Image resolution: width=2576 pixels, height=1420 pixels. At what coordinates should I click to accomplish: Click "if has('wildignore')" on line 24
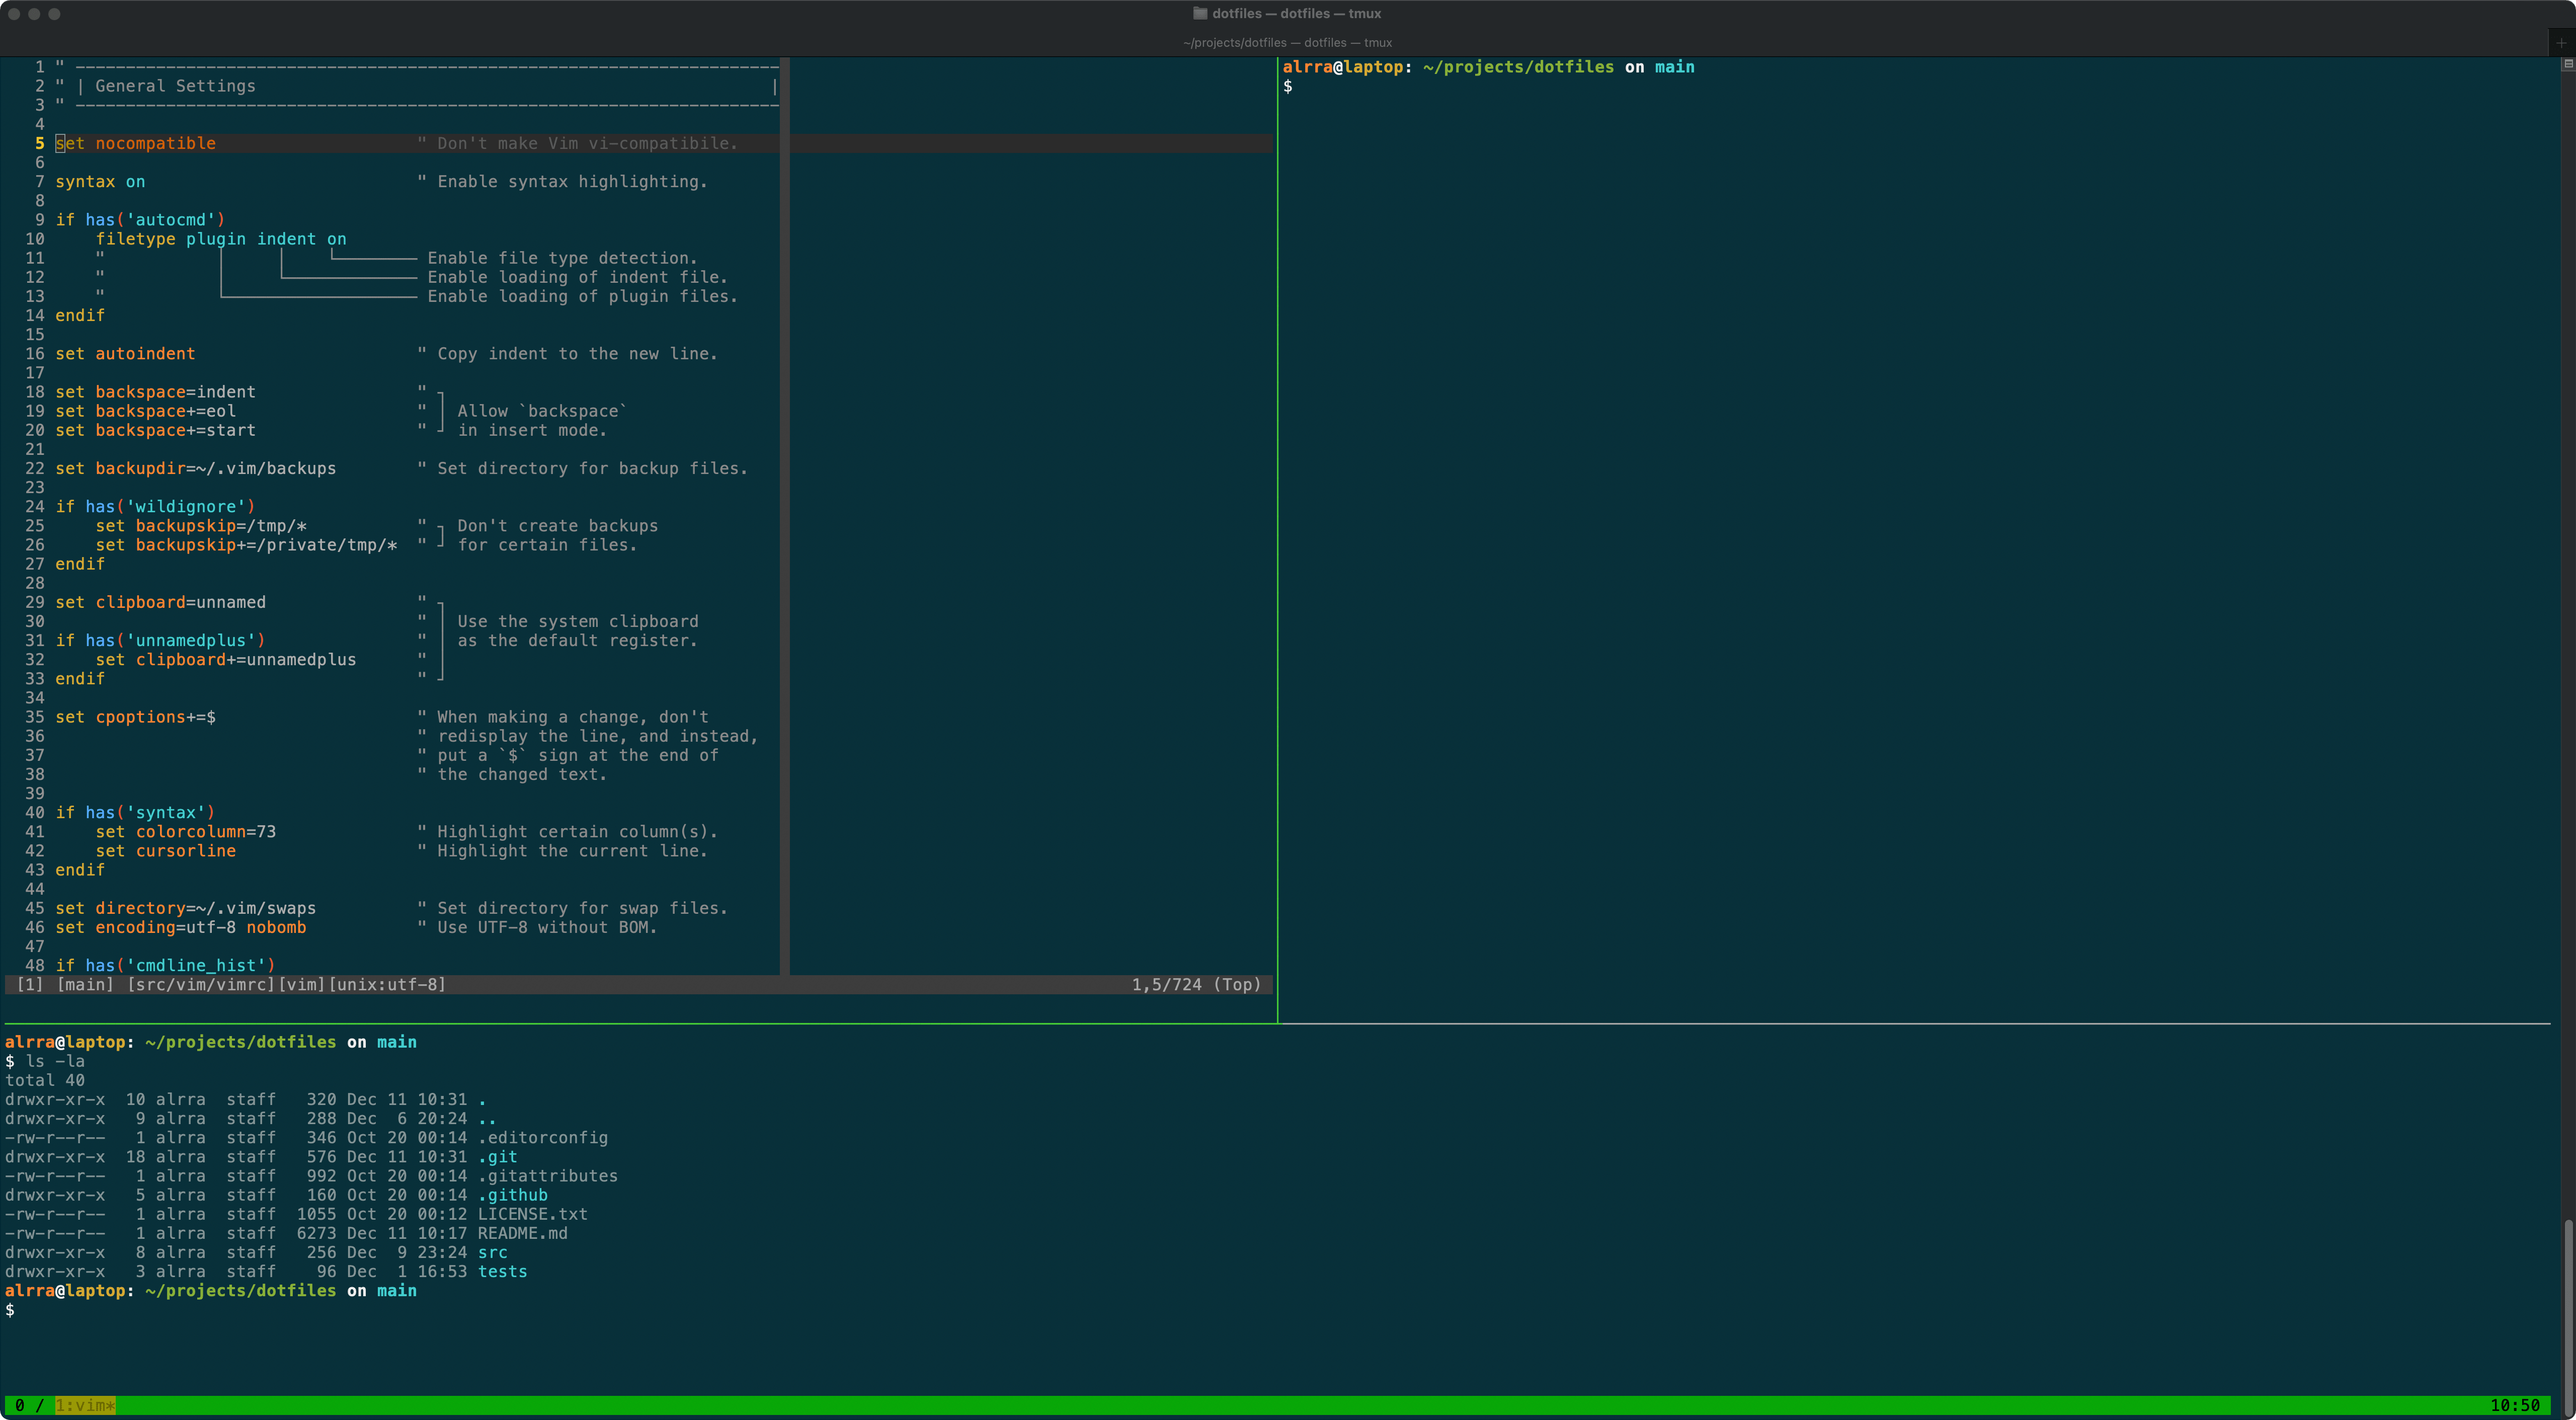(x=155, y=507)
